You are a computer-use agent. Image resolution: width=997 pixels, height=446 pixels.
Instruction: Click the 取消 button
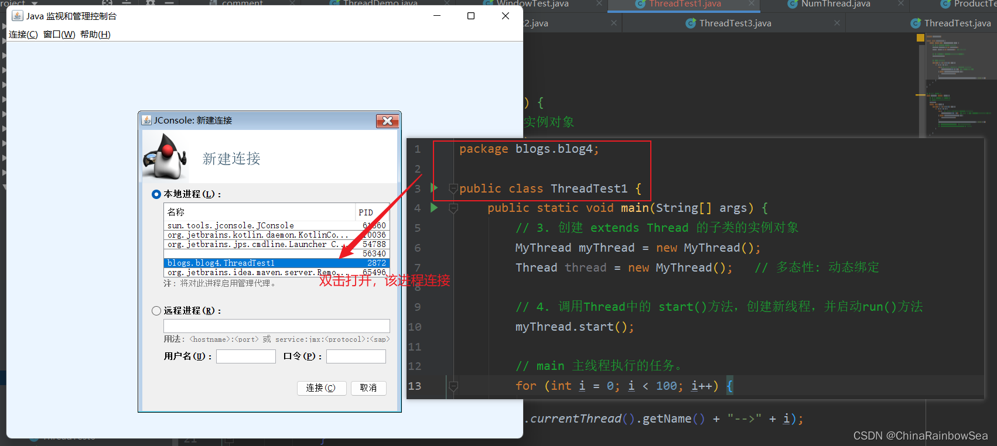click(x=368, y=388)
